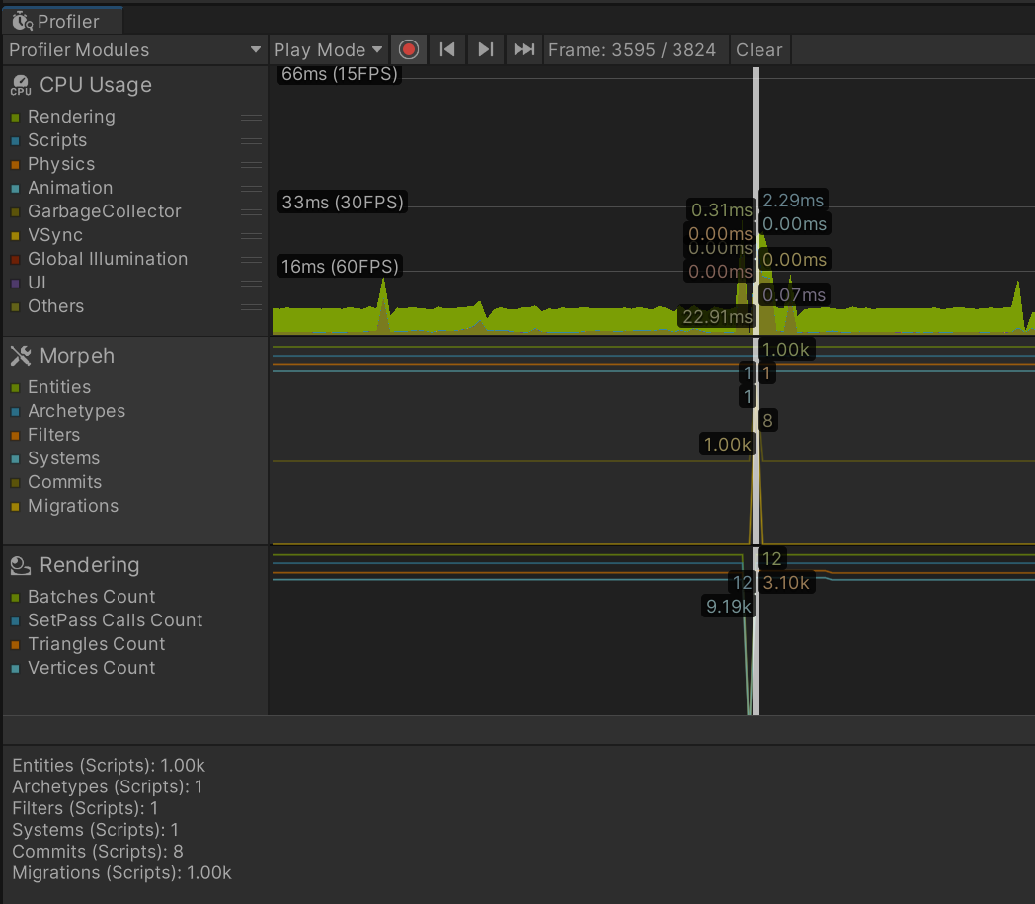Toggle the Archetypes counter color square

15,412
